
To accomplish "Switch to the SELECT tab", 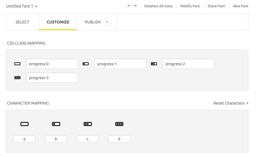I will [x=22, y=22].
